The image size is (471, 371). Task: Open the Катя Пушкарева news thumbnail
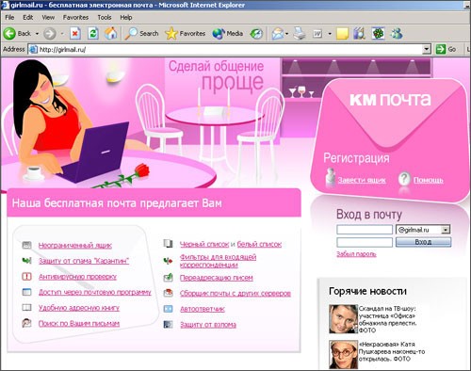[343, 354]
